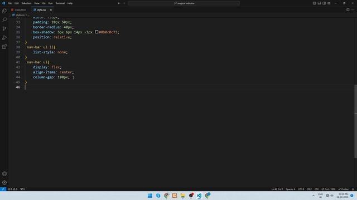Close the style.css tab
This screenshot has width=357, height=200.
(x=51, y=10)
